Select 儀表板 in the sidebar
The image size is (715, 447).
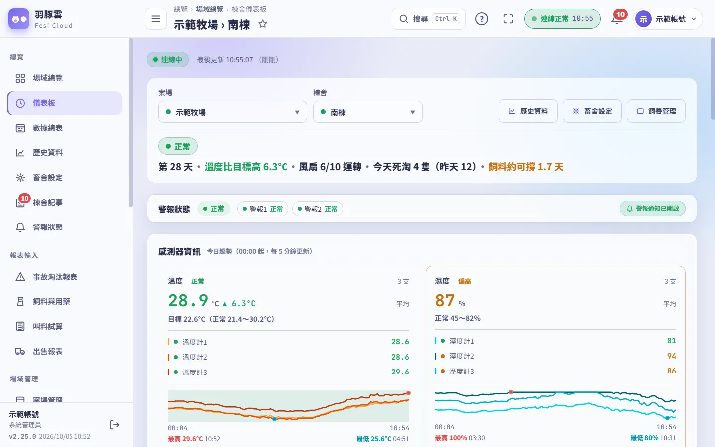coord(65,103)
